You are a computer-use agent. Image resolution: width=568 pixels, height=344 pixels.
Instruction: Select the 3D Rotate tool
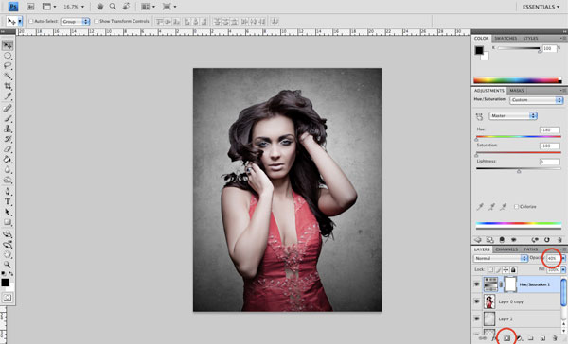click(x=8, y=234)
